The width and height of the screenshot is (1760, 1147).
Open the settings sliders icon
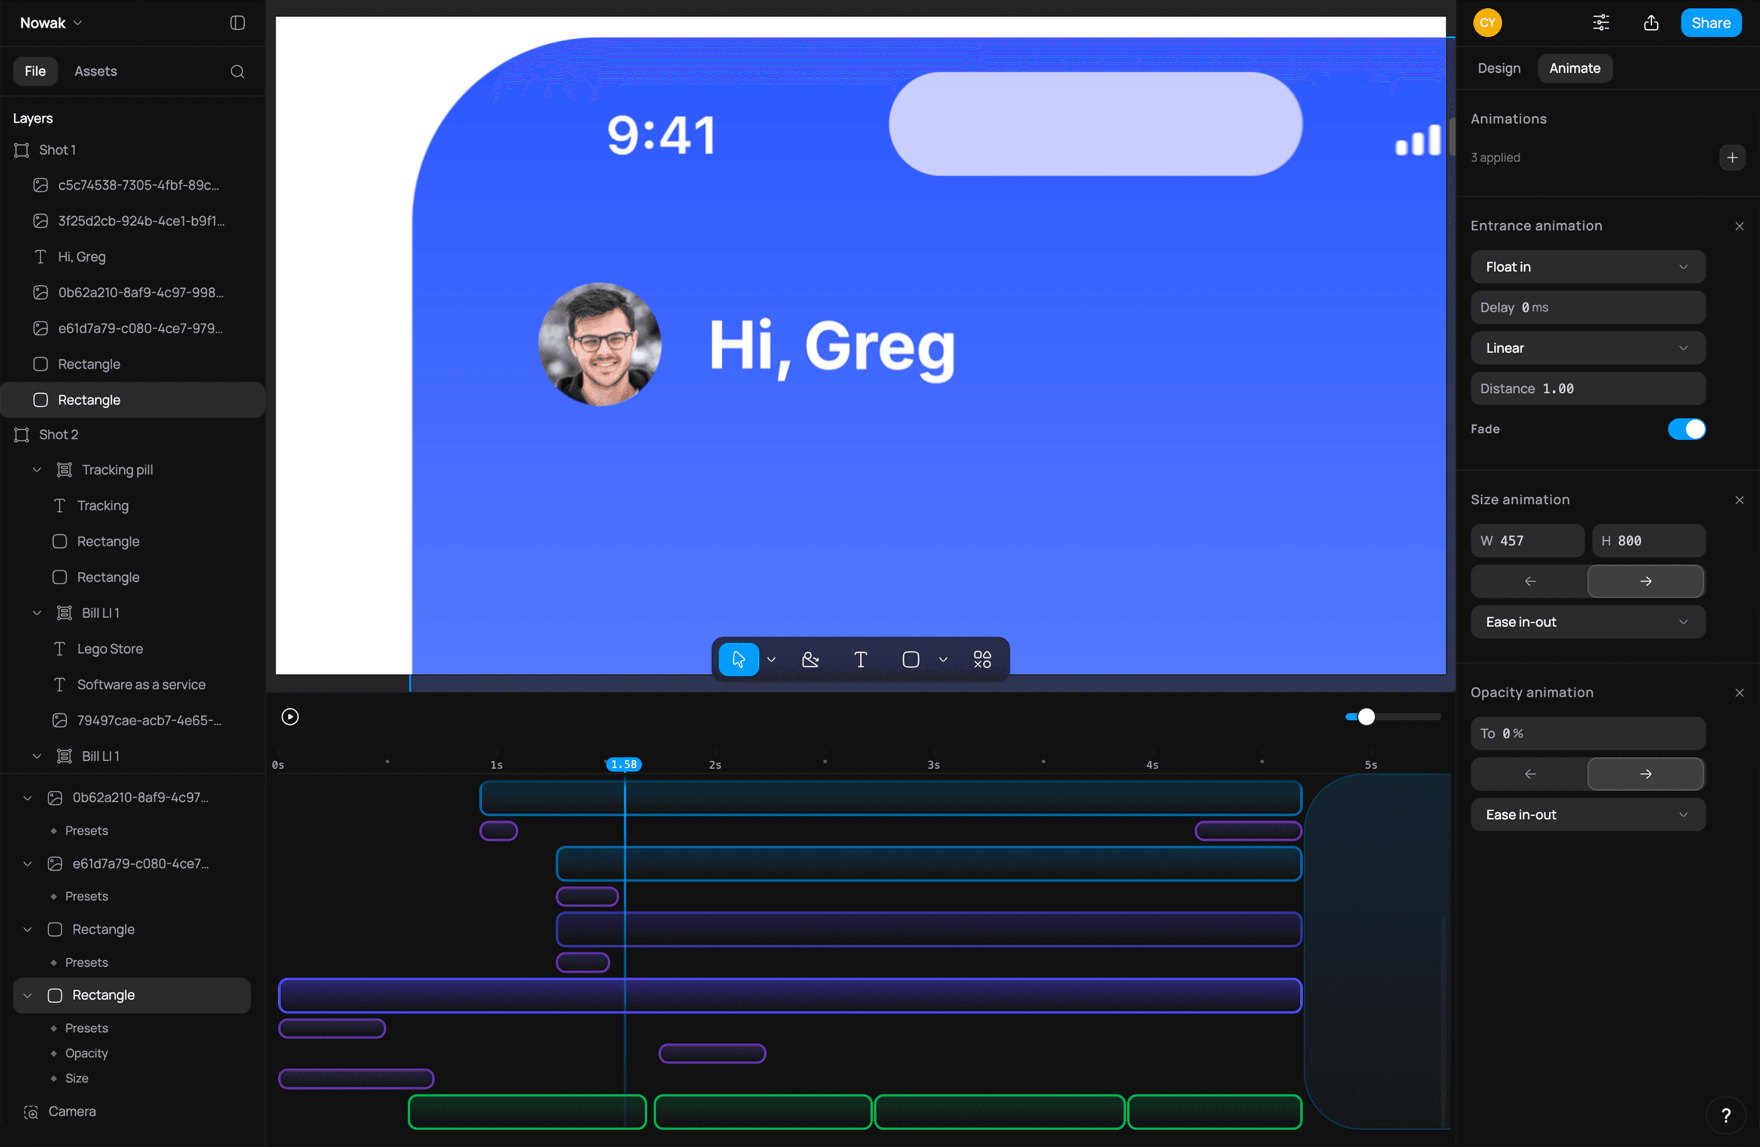click(1600, 23)
